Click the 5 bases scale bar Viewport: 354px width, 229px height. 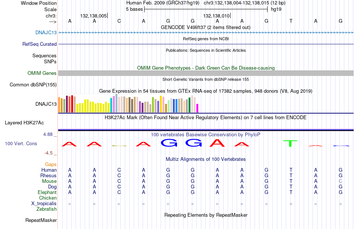pyautogui.click(x=206, y=9)
